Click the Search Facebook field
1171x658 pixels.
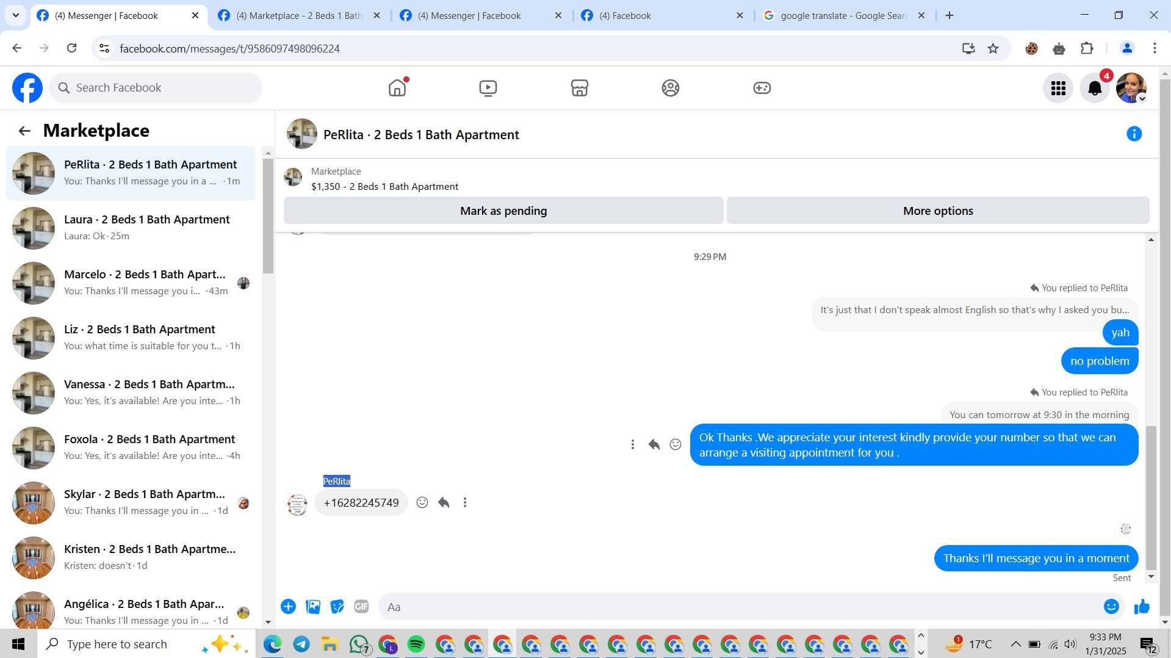(x=156, y=88)
